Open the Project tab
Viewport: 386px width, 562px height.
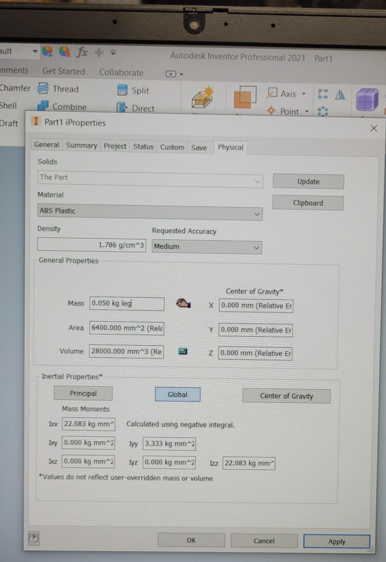click(x=115, y=146)
